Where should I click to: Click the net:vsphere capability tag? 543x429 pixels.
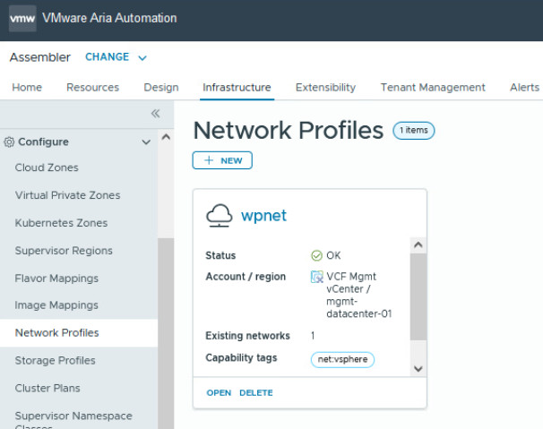(342, 359)
